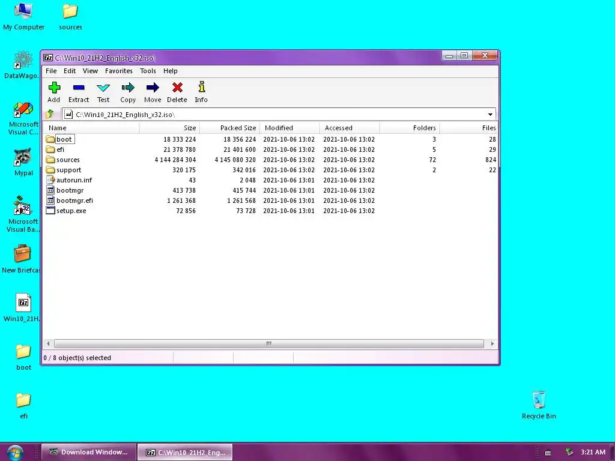Click the Windows Start orb
Screen dimensions: 615x461
[x=14, y=453]
